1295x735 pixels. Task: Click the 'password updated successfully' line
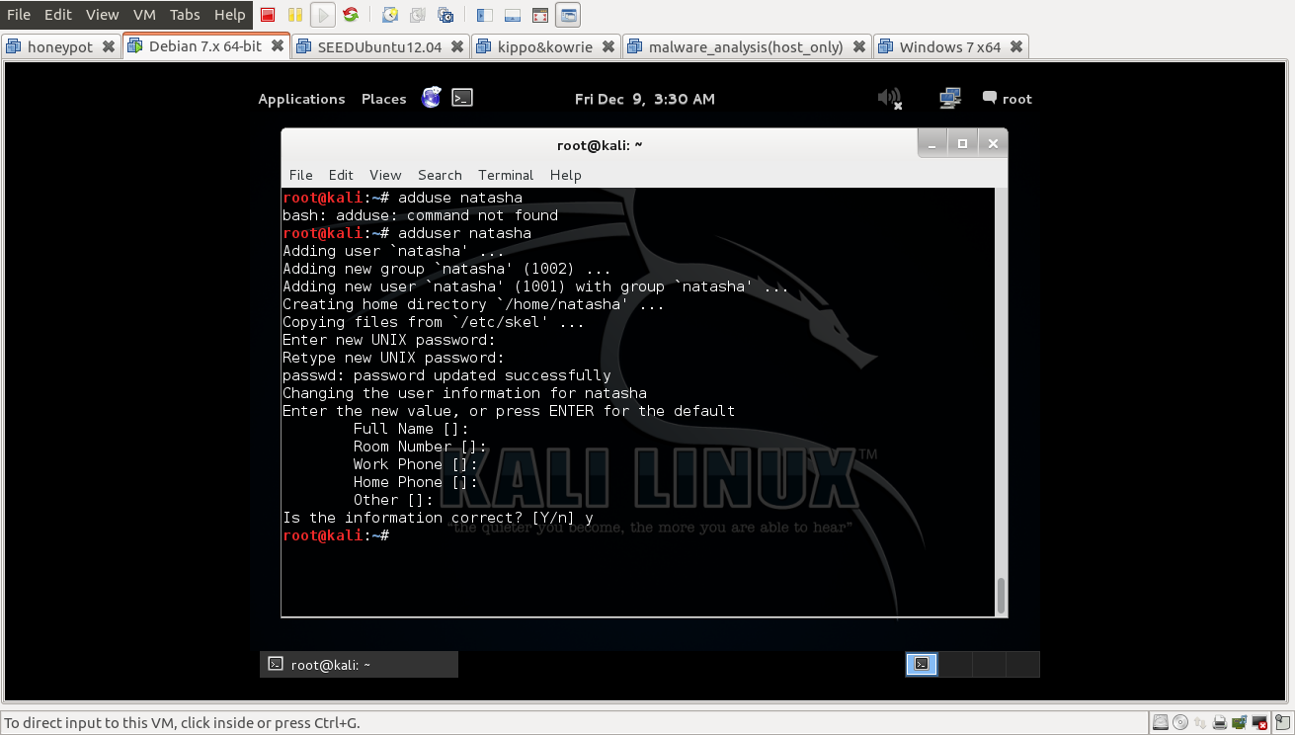446,375
